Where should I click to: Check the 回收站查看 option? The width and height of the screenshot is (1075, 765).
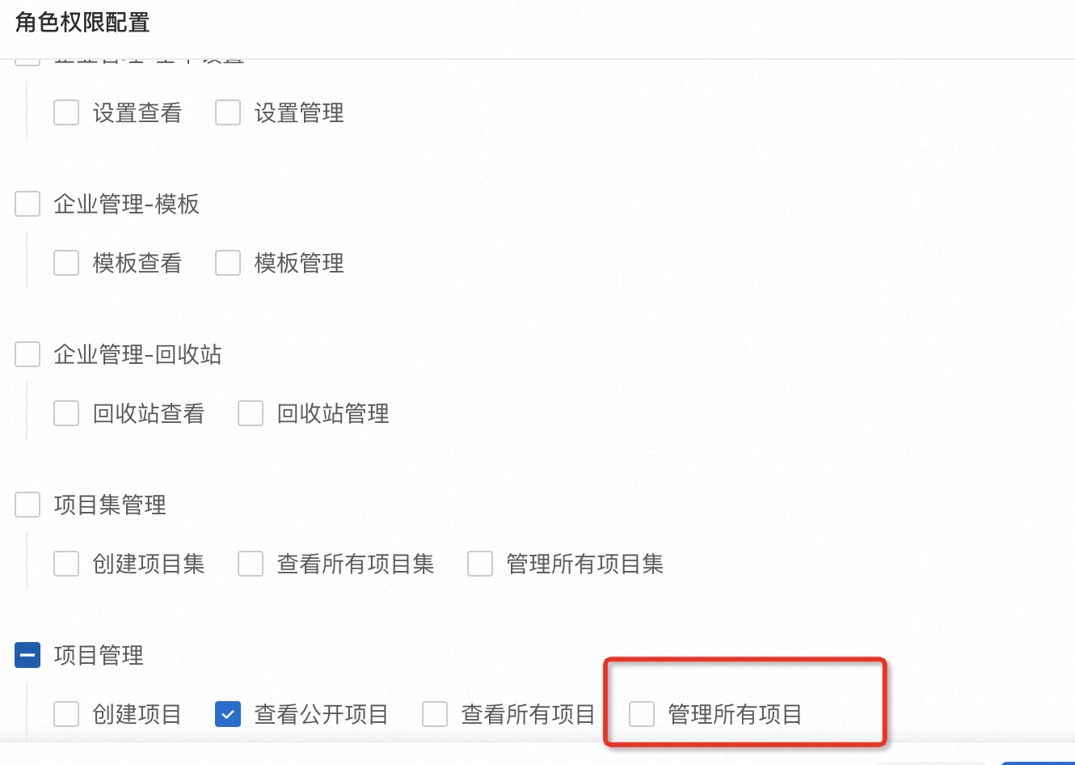click(x=66, y=413)
